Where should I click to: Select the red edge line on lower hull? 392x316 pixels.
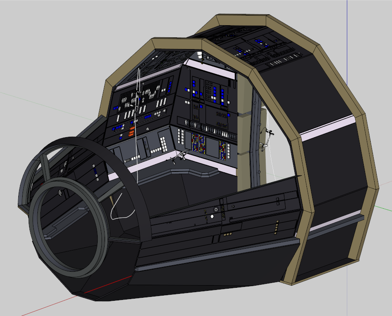(107, 284)
